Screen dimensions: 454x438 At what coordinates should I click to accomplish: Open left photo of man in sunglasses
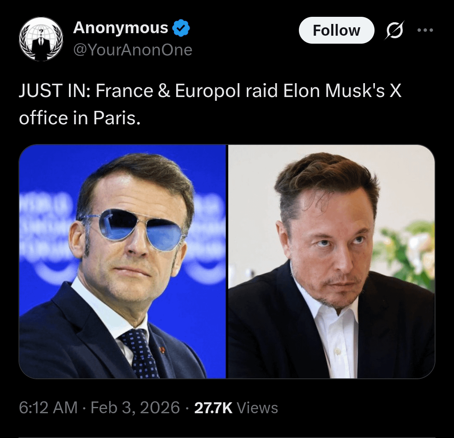click(x=122, y=261)
